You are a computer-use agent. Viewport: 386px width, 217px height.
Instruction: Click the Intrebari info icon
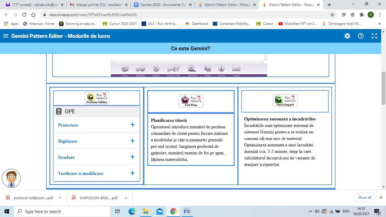pos(221,69)
